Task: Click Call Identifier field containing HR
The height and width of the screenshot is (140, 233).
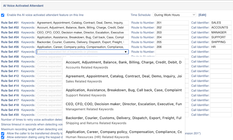Action: (221, 47)
